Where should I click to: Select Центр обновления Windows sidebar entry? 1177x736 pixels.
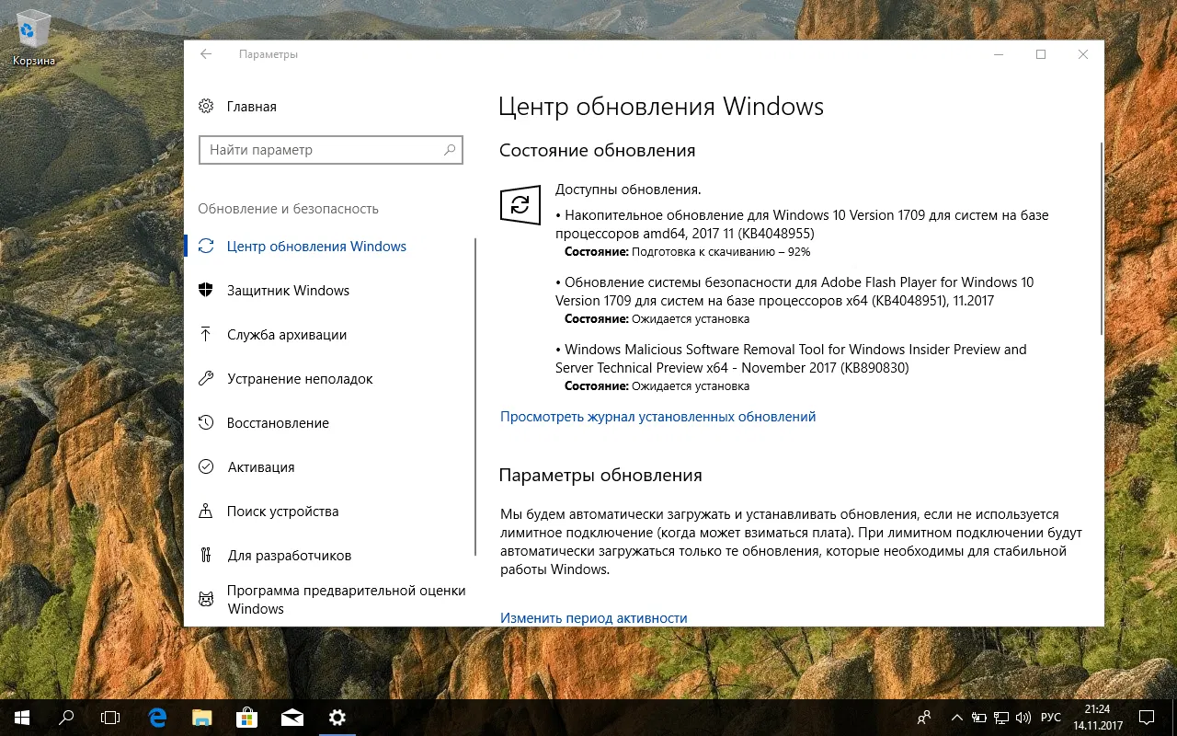[x=316, y=246]
